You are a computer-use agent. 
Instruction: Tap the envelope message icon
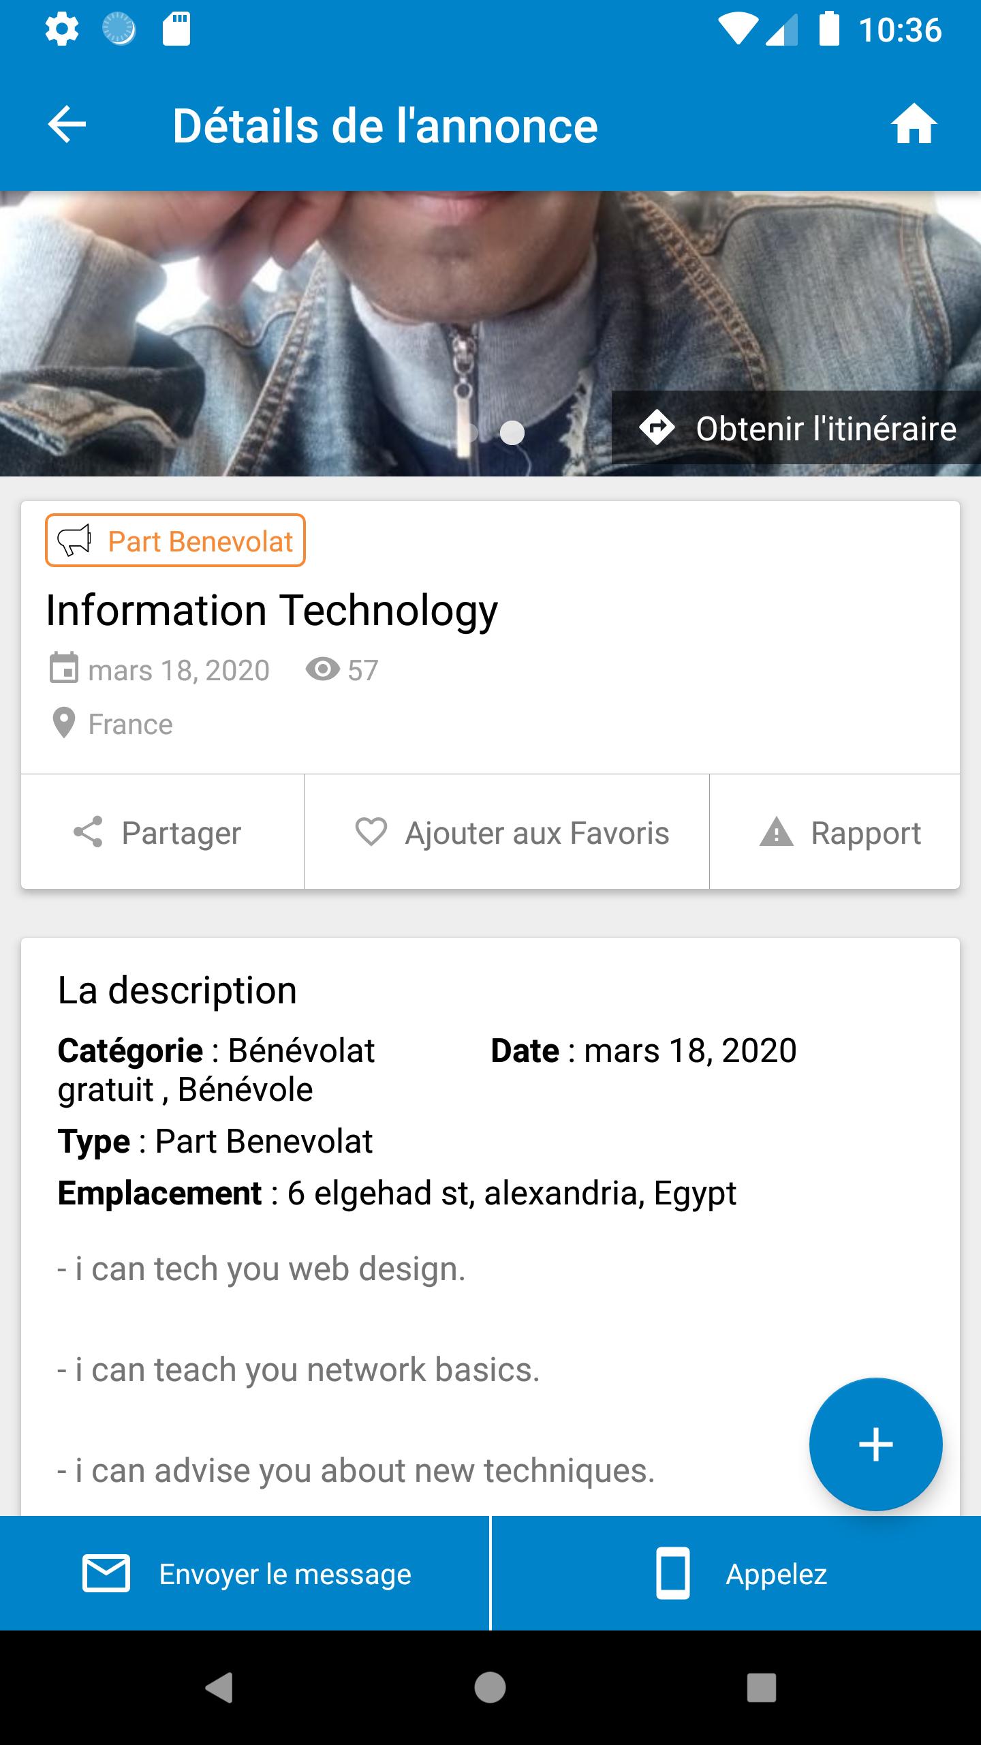[x=106, y=1575]
